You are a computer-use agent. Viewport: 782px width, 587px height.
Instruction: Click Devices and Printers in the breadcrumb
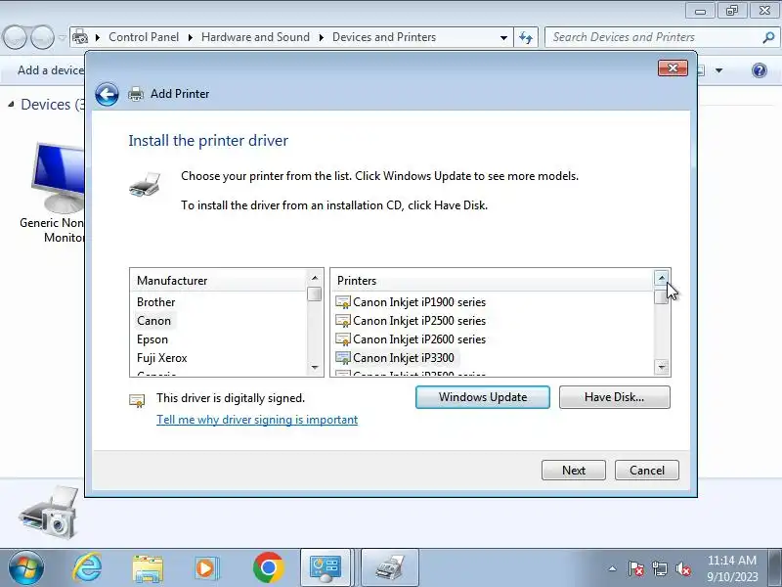[384, 37]
